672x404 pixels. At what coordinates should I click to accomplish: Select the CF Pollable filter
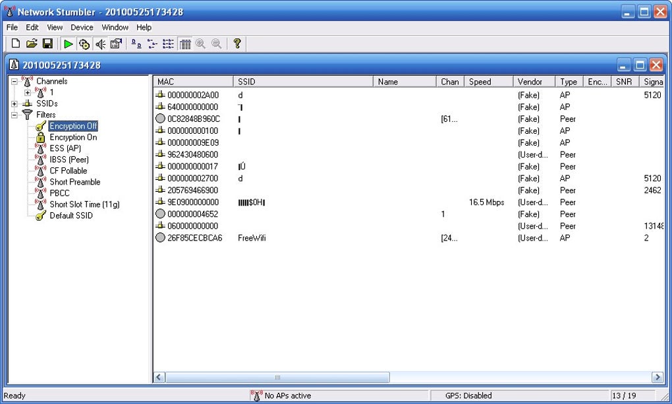click(x=69, y=171)
